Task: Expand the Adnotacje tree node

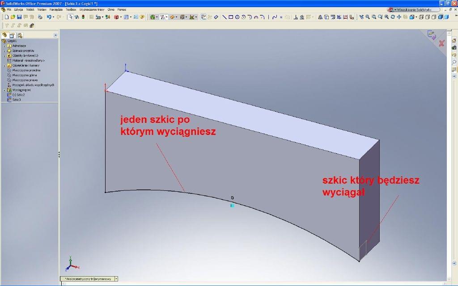Action: point(4,46)
